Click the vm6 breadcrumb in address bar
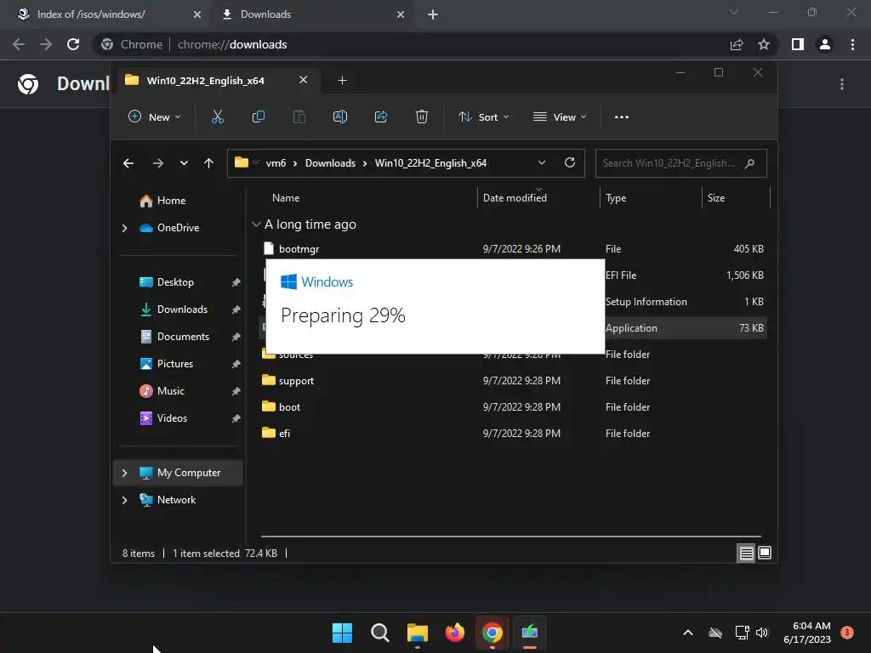 click(276, 163)
